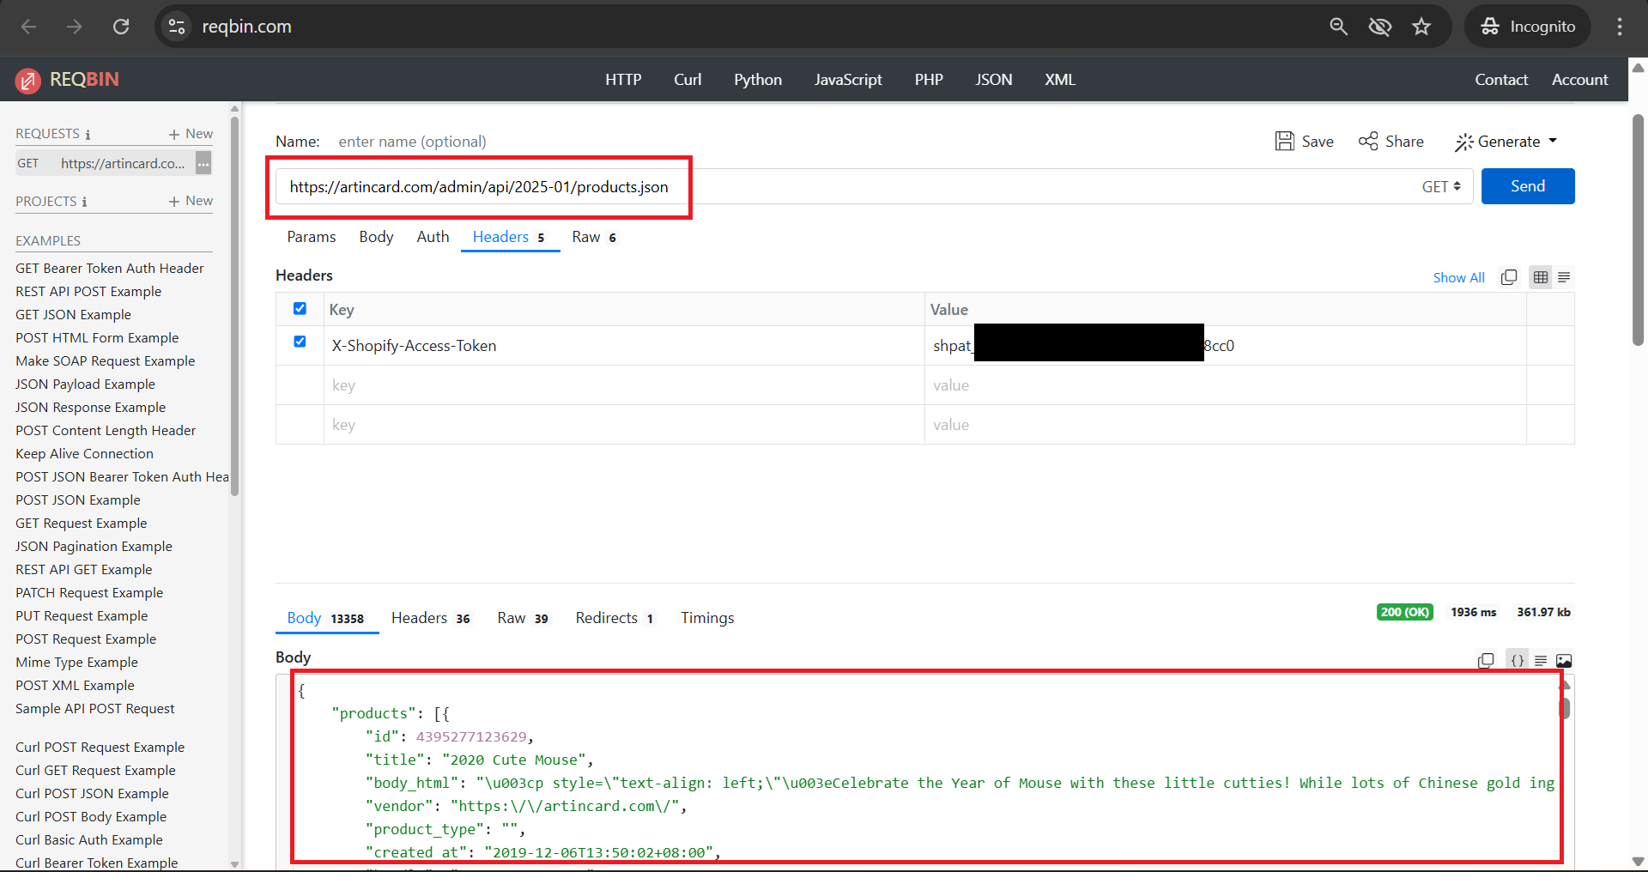Click the page vertical scrollbar thumb

pyautogui.click(x=1638, y=230)
